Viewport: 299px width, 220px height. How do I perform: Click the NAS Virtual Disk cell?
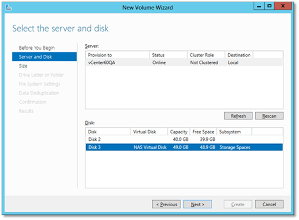click(150, 147)
